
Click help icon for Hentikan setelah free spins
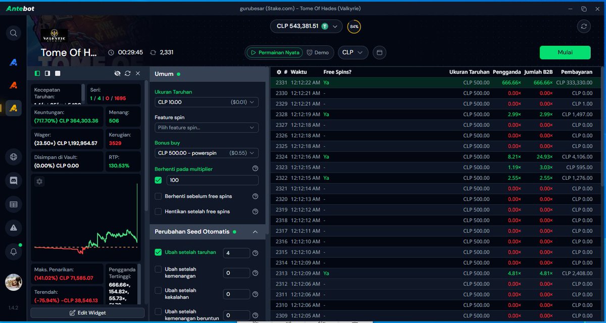255,211
